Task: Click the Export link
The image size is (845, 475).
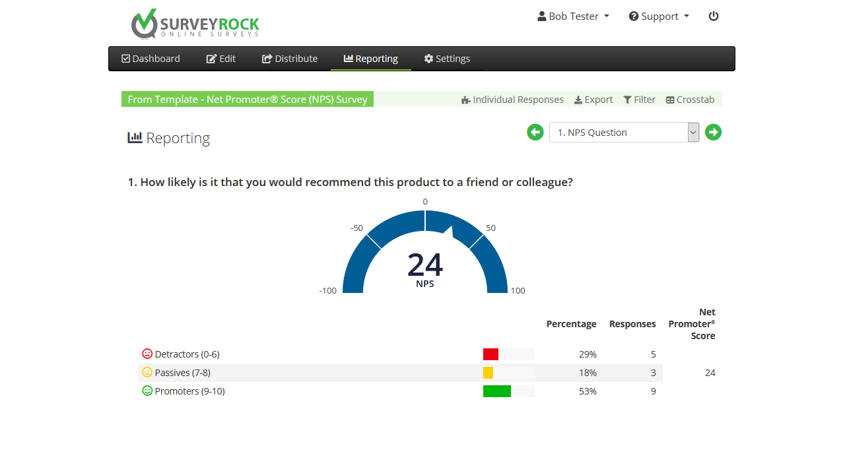Action: coord(593,100)
